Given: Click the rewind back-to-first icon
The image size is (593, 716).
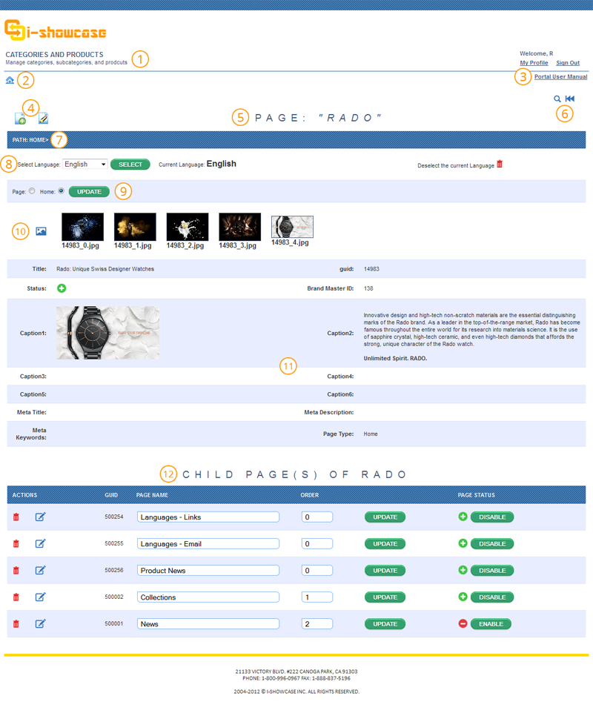Looking at the screenshot, I should (569, 99).
